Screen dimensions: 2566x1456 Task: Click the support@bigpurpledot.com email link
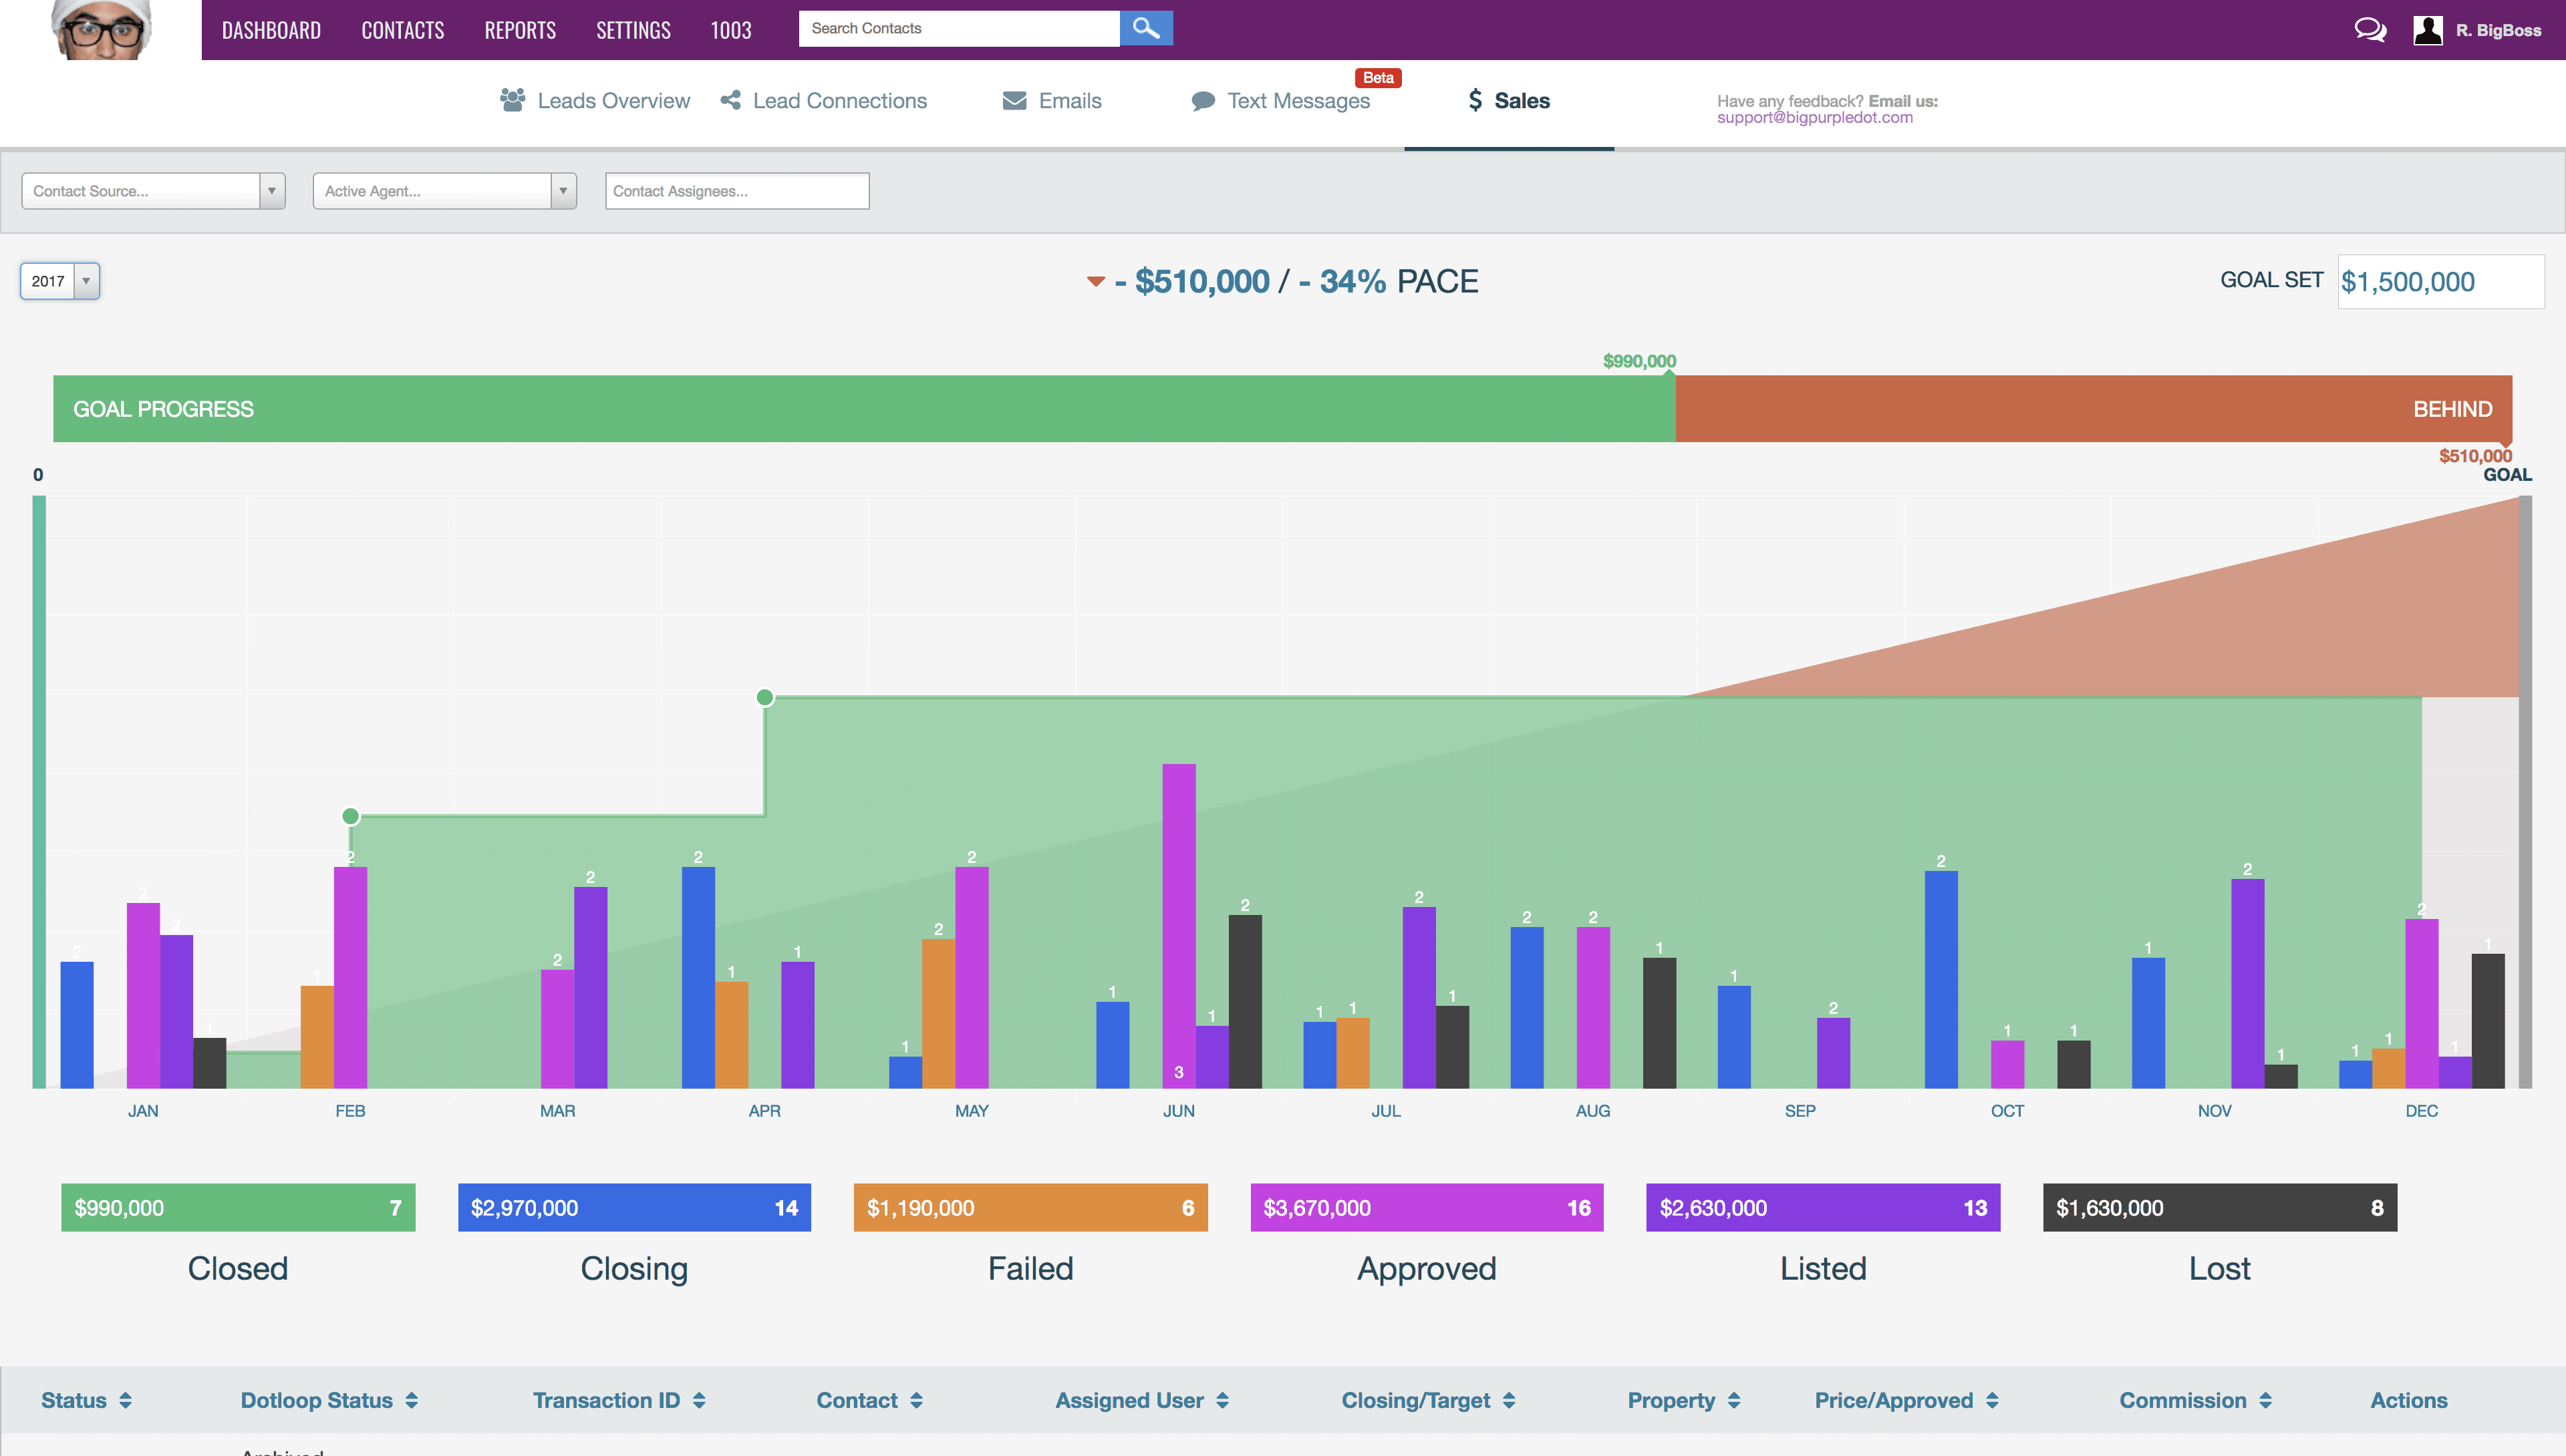pos(1815,118)
